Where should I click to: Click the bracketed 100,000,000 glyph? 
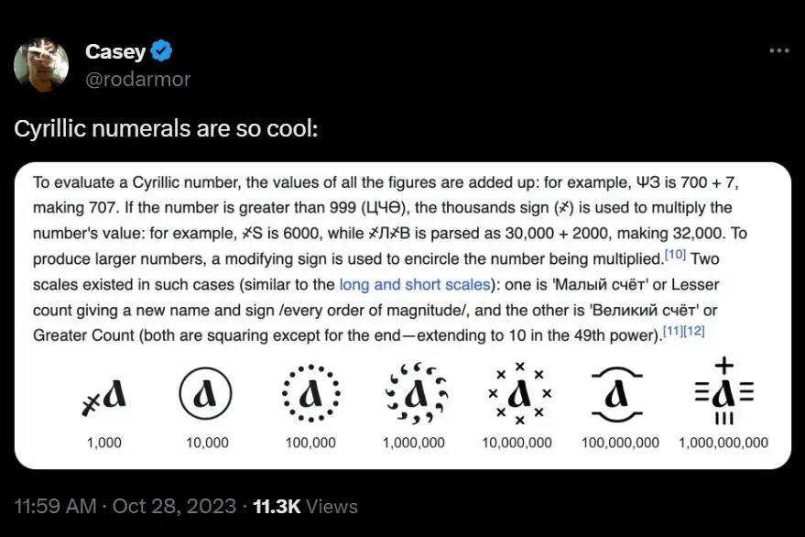(x=620, y=394)
